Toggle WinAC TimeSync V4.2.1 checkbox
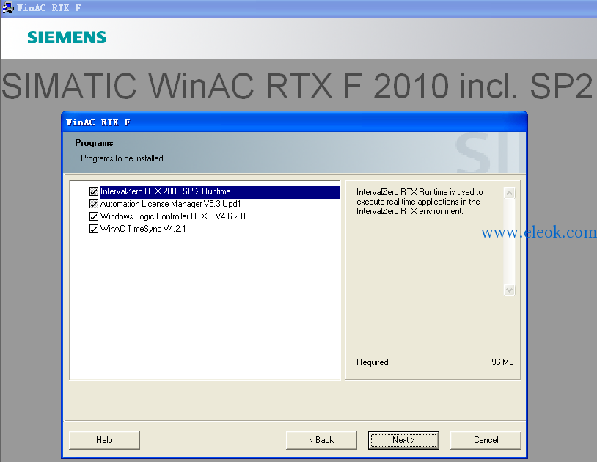This screenshot has width=597, height=462. coord(94,229)
